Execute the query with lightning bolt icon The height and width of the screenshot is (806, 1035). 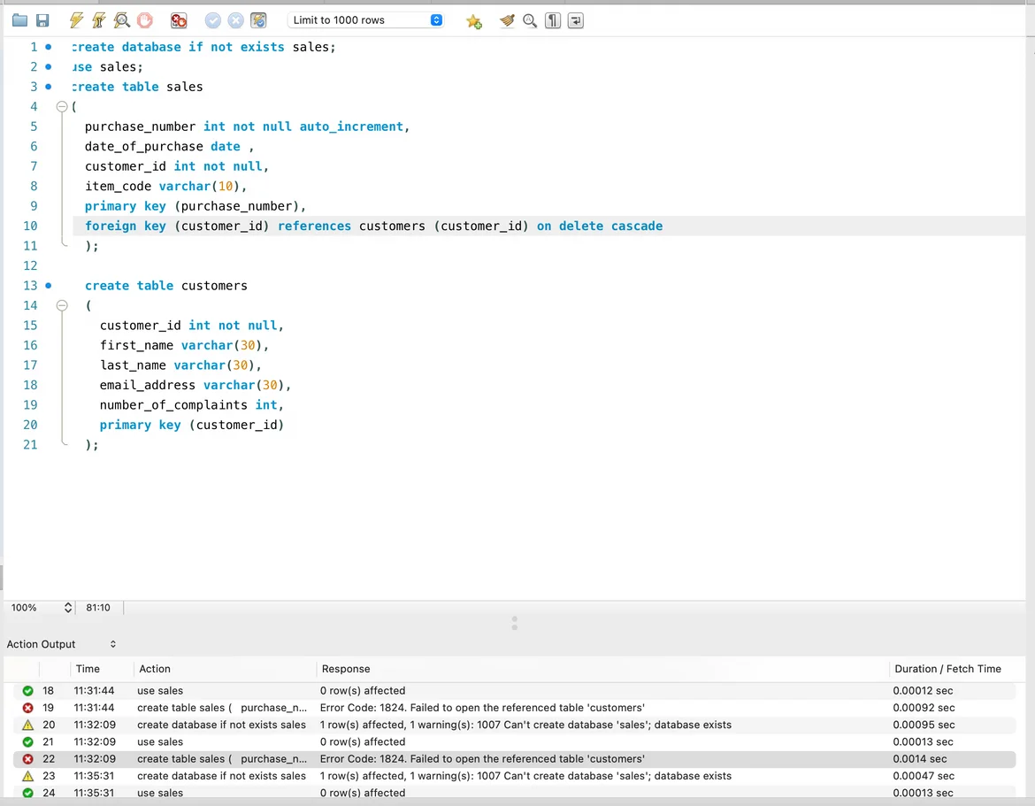pos(77,20)
